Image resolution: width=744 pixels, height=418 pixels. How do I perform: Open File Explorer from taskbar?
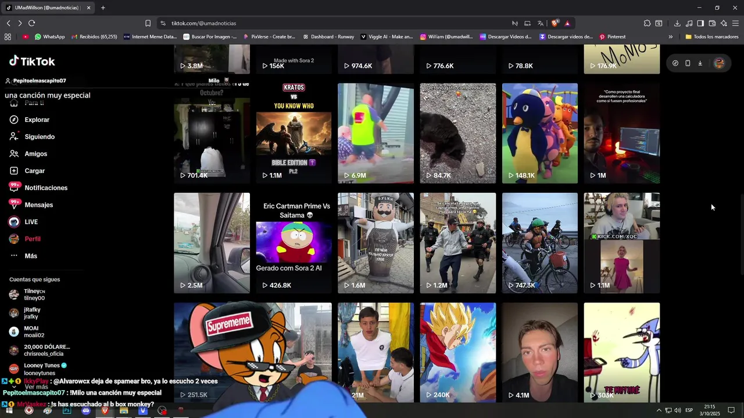pyautogui.click(x=124, y=410)
